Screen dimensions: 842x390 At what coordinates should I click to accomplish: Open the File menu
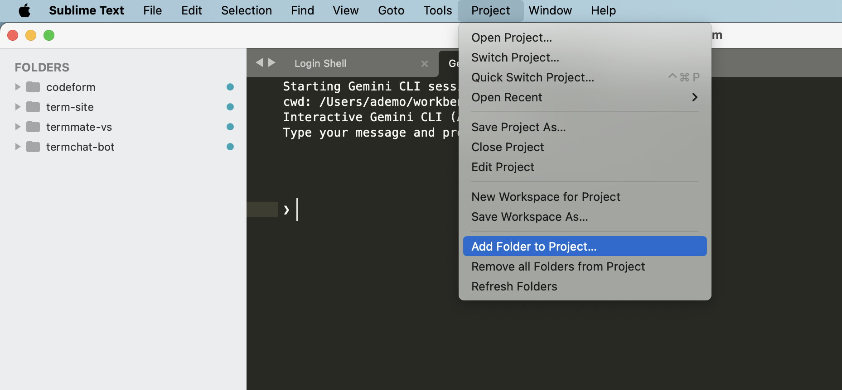(152, 10)
